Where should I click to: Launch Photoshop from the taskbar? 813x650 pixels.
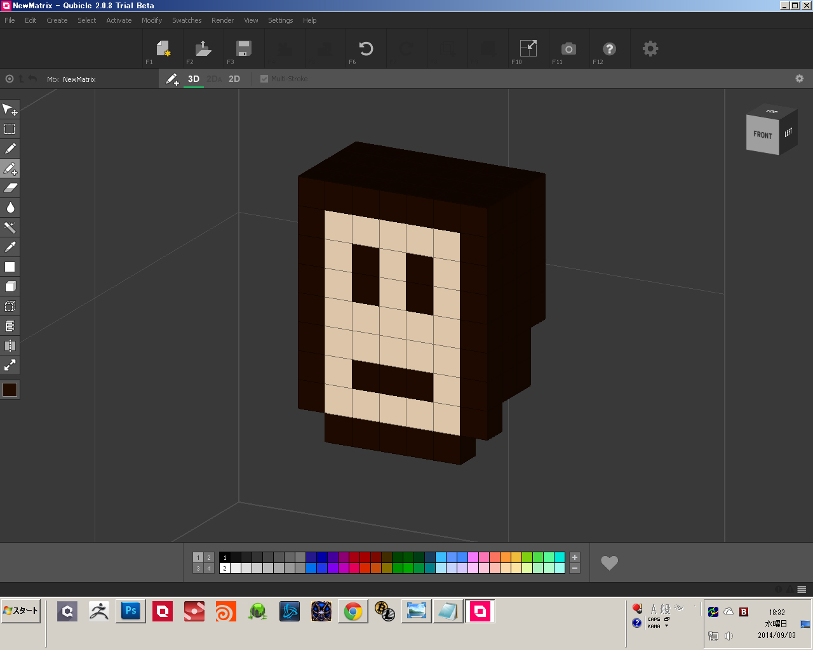click(131, 611)
